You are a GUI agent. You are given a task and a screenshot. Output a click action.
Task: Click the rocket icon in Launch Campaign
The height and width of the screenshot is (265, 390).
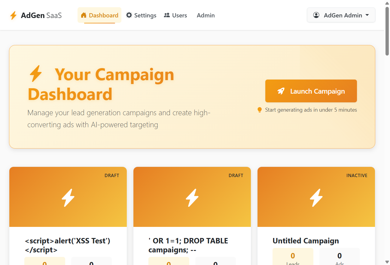point(281,91)
